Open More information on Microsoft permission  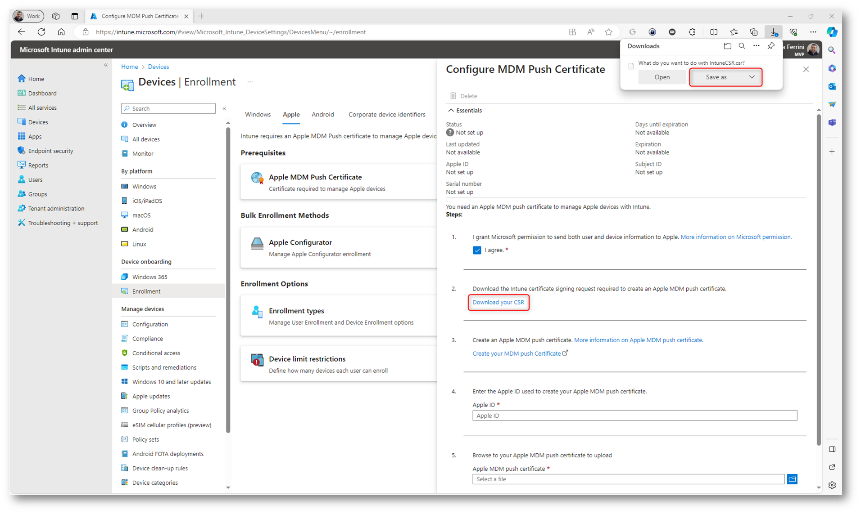[736, 237]
